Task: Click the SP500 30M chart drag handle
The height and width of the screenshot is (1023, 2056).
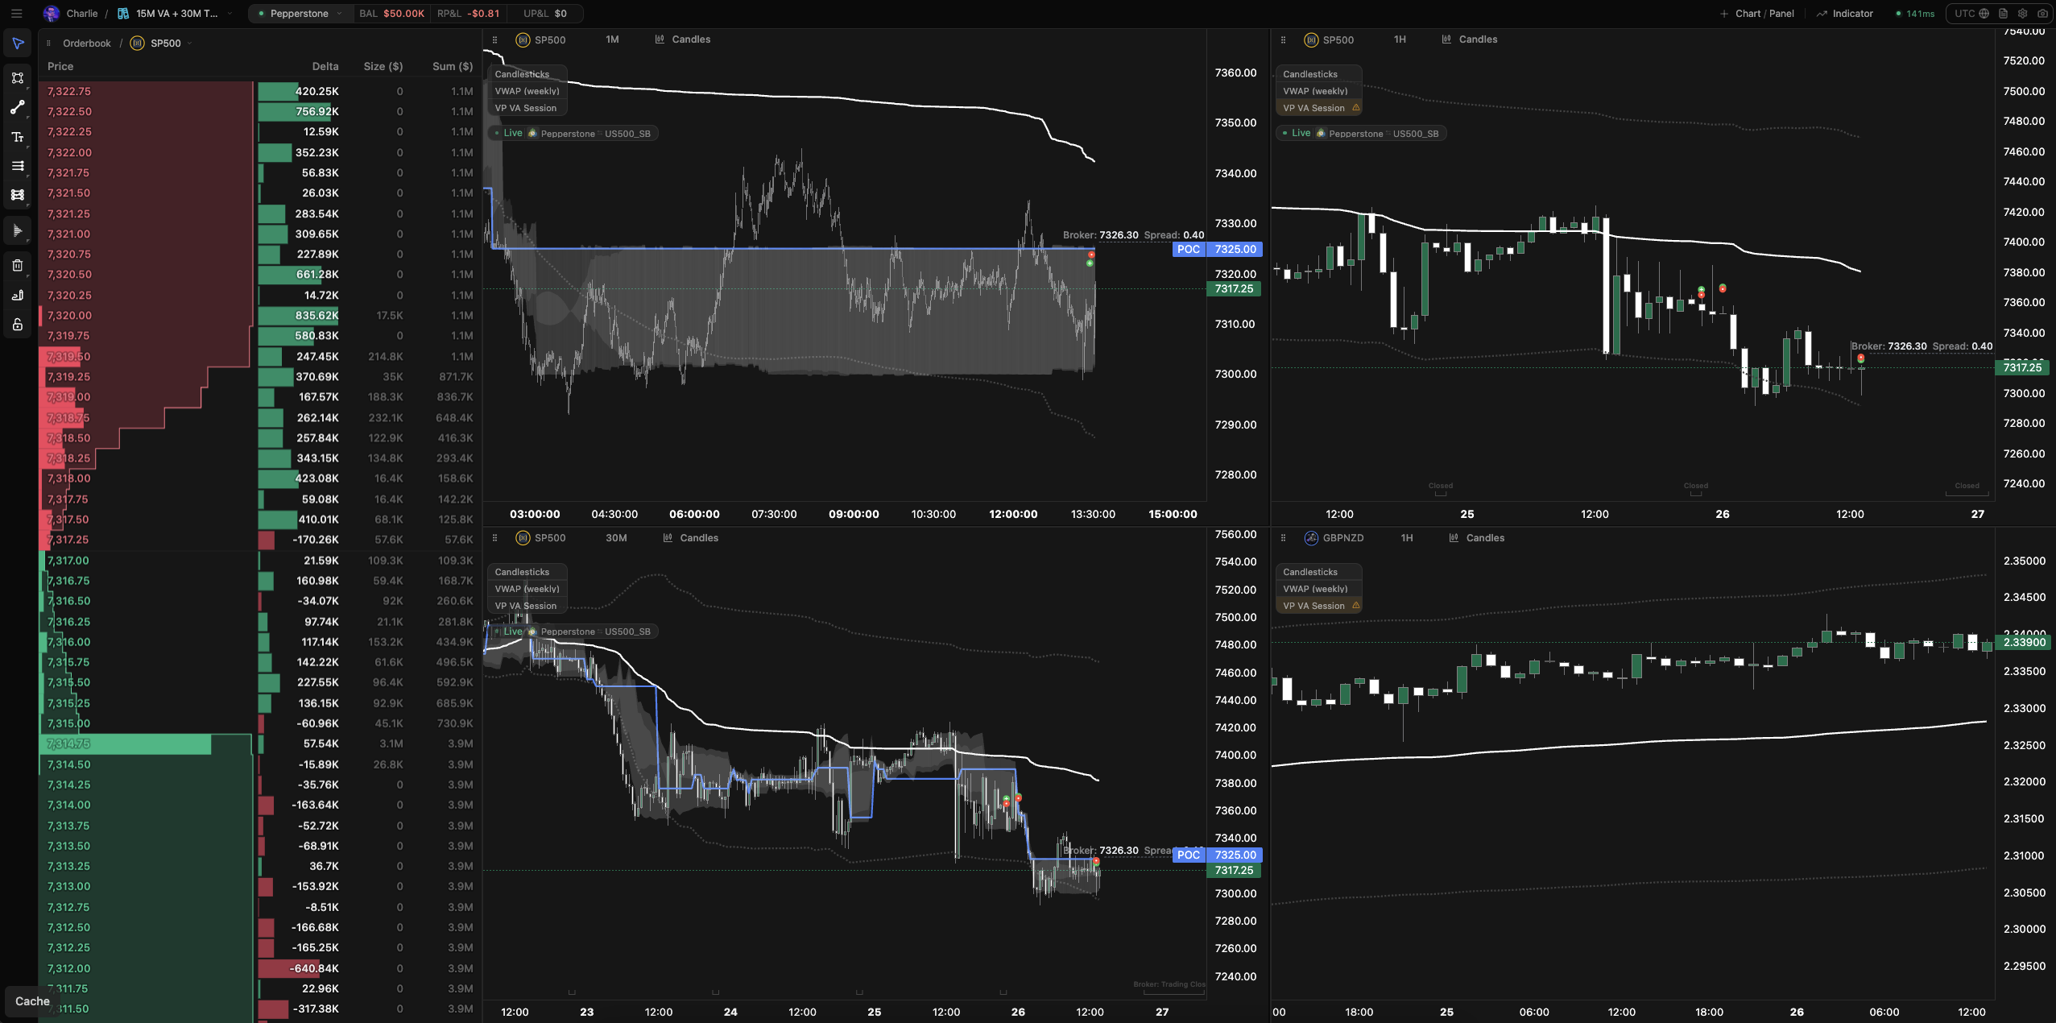Action: [x=494, y=538]
